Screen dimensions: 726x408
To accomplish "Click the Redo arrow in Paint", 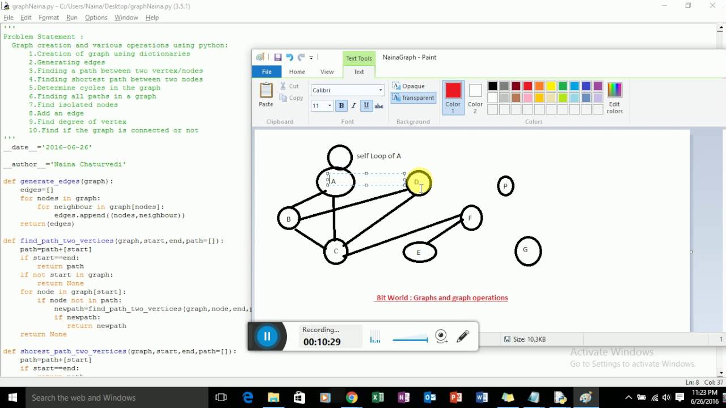I will [301, 57].
